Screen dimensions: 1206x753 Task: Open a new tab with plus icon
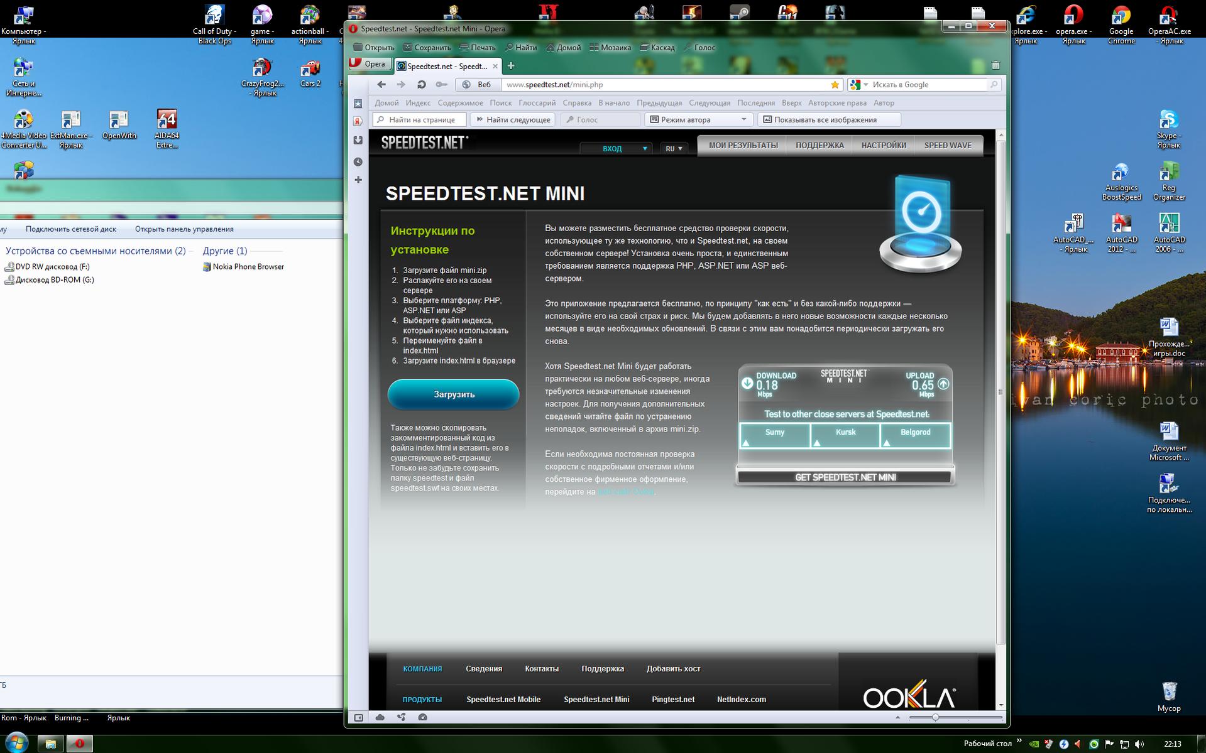[511, 66]
